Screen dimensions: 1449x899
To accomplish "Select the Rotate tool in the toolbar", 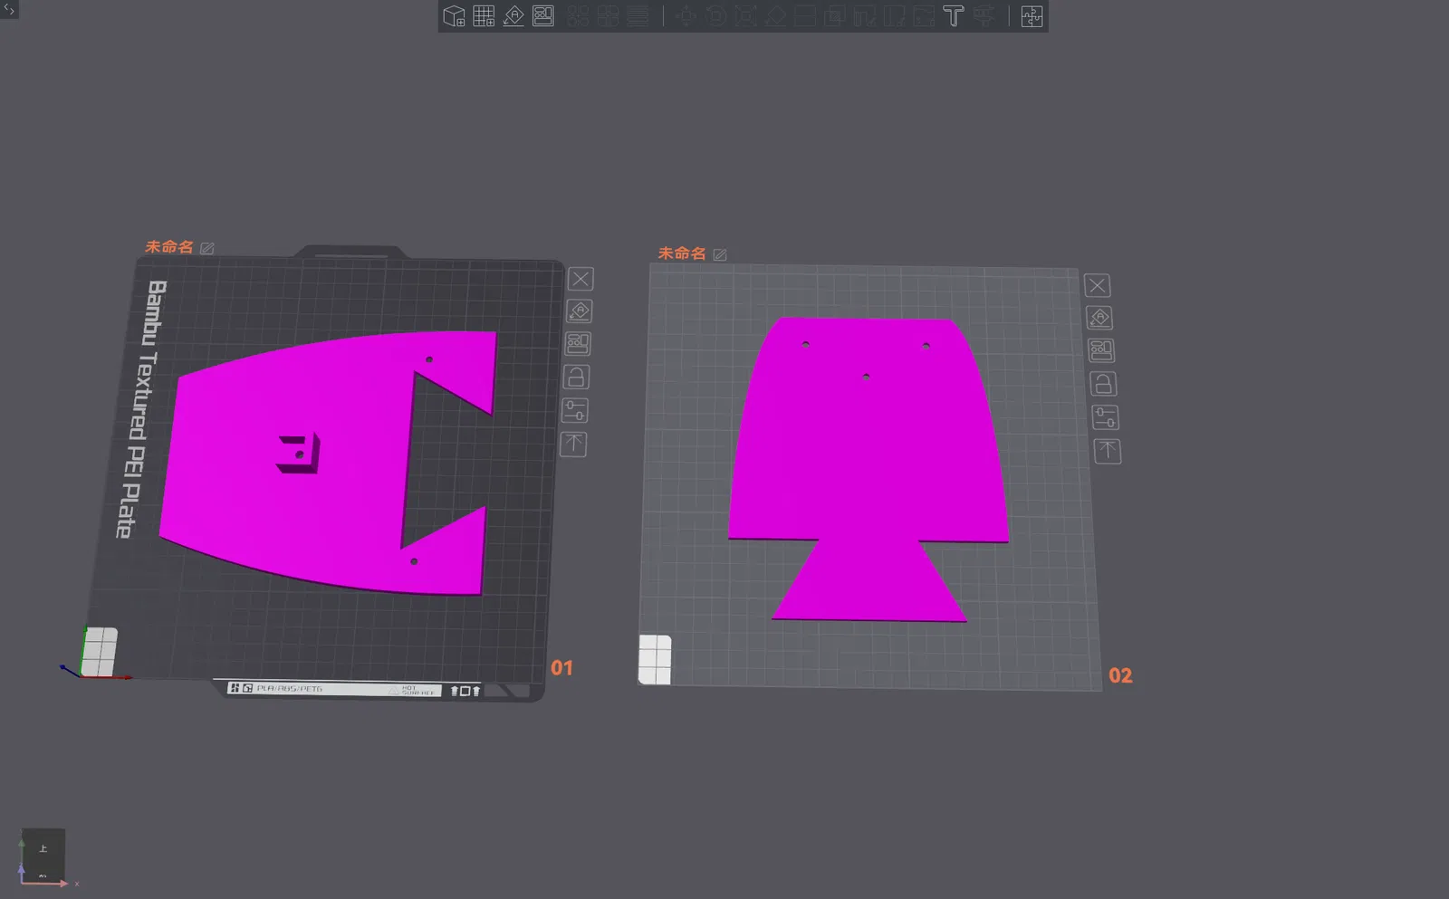I will point(715,16).
